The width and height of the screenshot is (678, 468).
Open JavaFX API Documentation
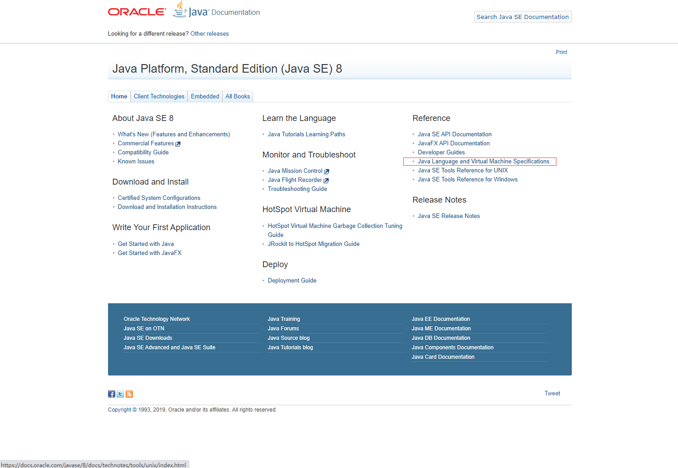[454, 144]
